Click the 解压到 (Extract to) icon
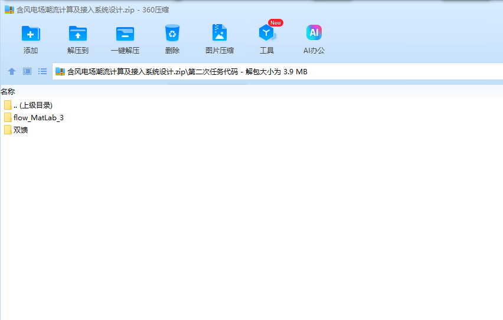This screenshot has height=320, width=503. pyautogui.click(x=77, y=34)
